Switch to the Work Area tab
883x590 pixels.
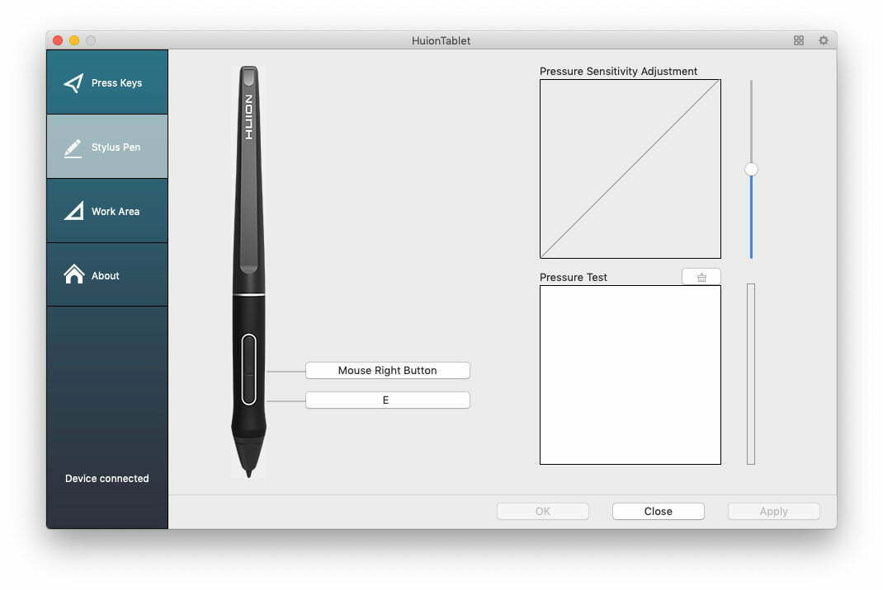click(107, 211)
